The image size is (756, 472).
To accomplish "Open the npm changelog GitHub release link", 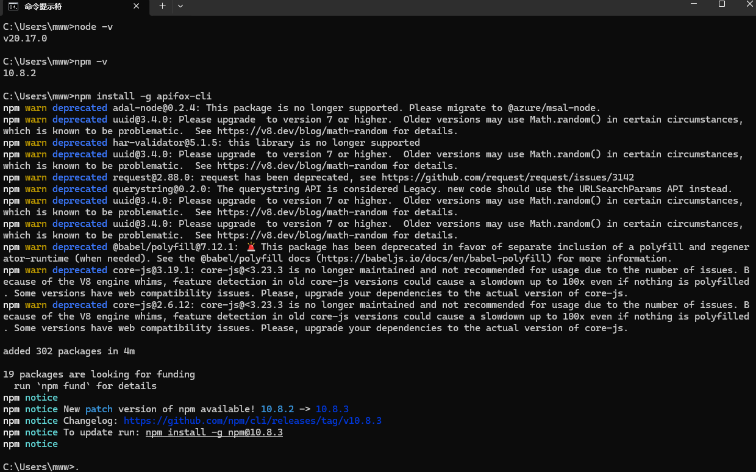I will click(252, 421).
